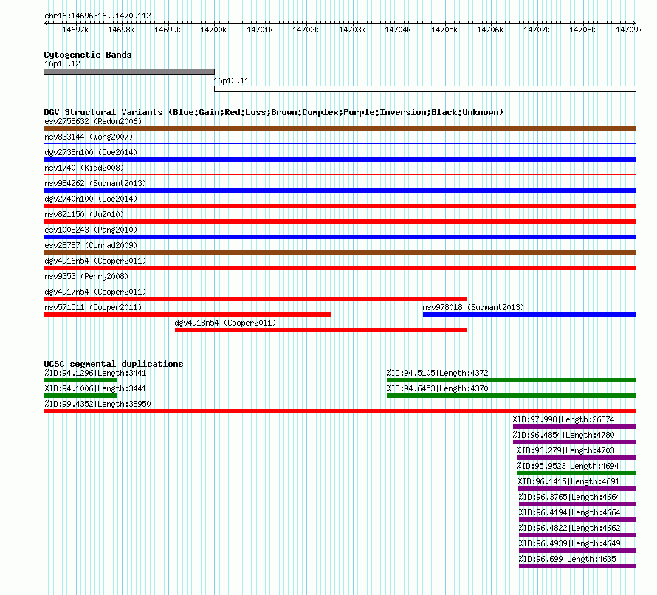Select duplication %ID:96.3765|Length:4664 label
Screen dimensions: 657x595
[x=569, y=498]
